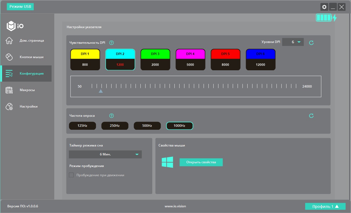
Task: Expand the Профиль 1 selector
Action: click(x=325, y=207)
